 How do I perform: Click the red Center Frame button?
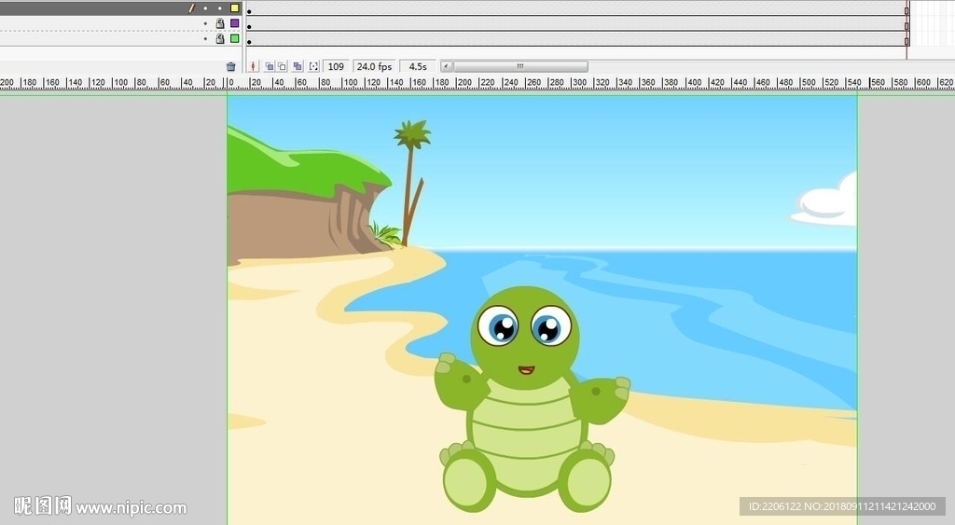pos(253,67)
